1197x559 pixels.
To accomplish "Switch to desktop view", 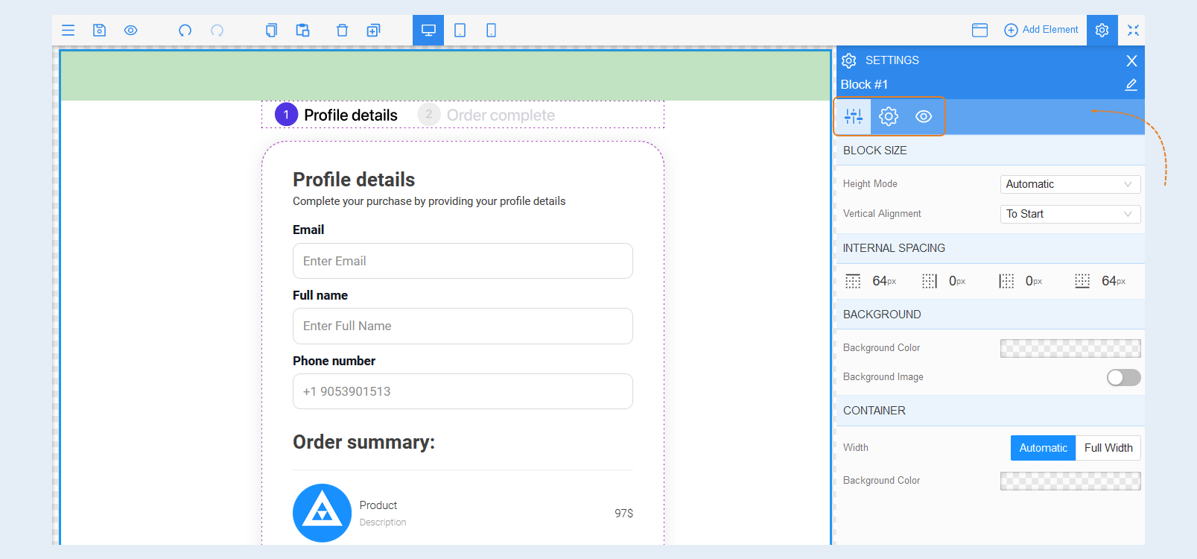I will pos(428,31).
